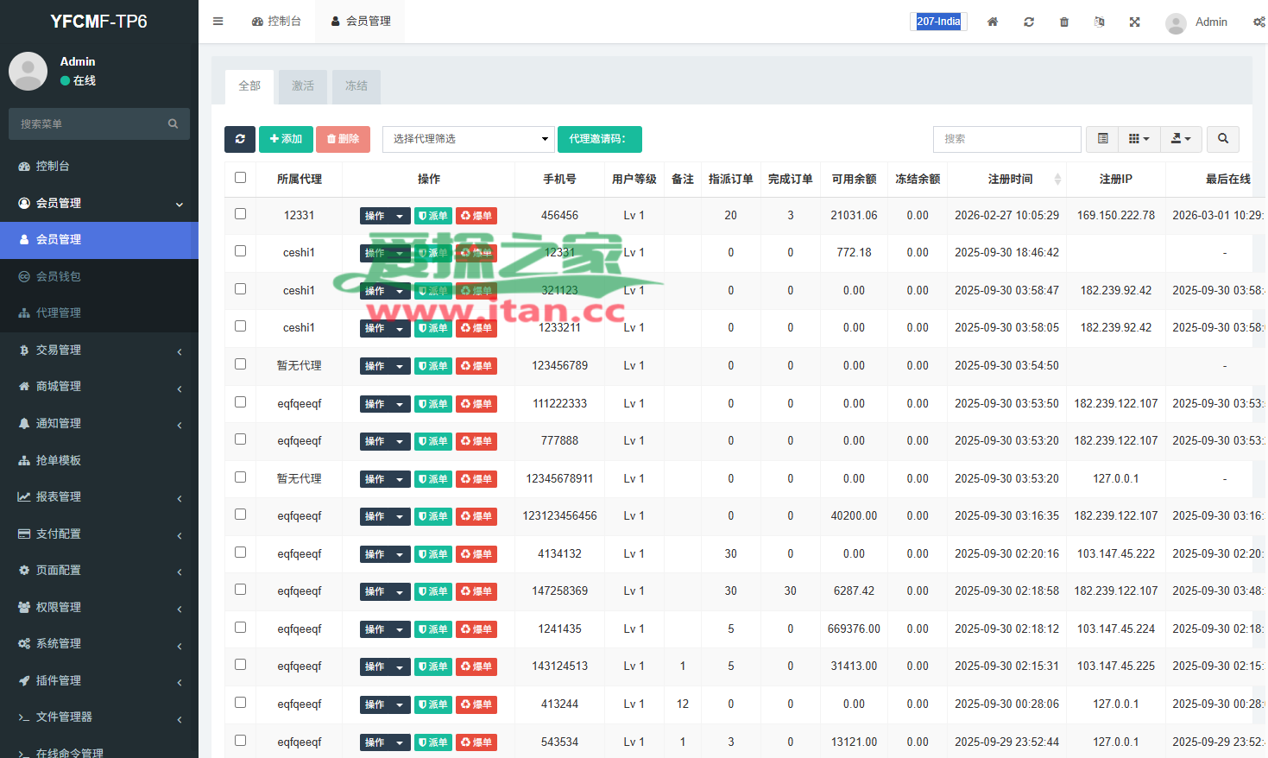This screenshot has width=1268, height=758.
Task: Collapse sidebar using the hamburger menu icon
Action: [218, 22]
